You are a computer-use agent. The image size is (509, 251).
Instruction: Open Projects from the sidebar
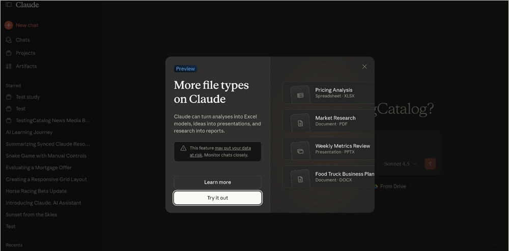coord(25,53)
